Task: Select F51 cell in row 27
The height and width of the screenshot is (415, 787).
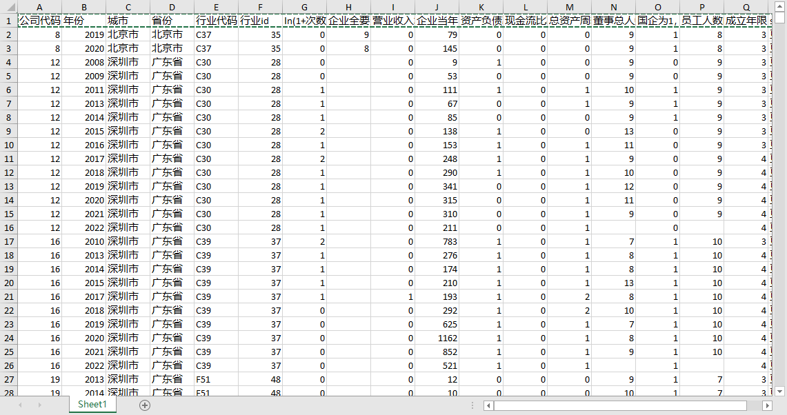Action: point(217,379)
